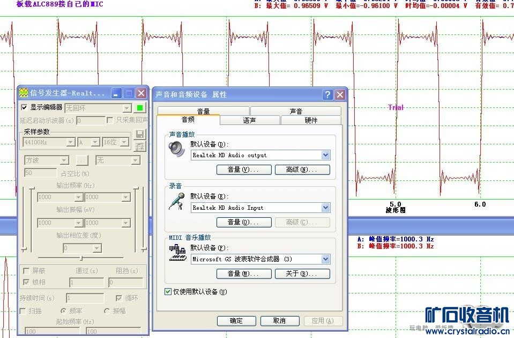
Task: Click the ... button beside 方波 dropdown
Action: [82, 160]
